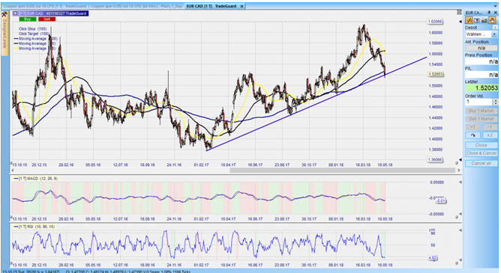Click the MACD (12, 26, 9) indicator label

coord(35,179)
